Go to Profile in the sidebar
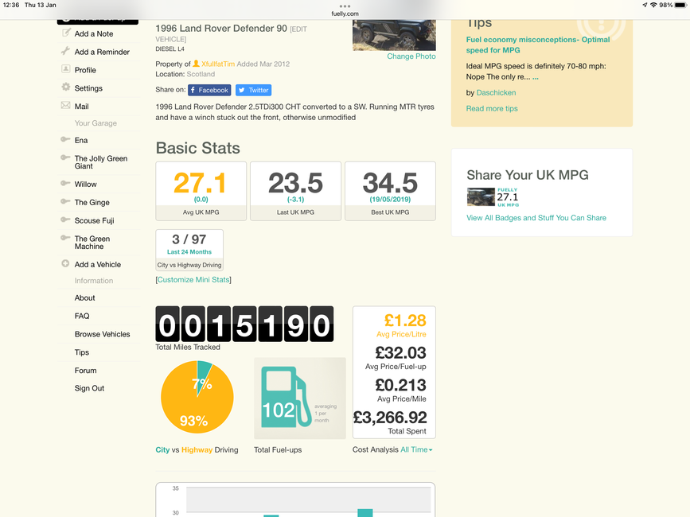690x517 pixels. click(x=85, y=70)
